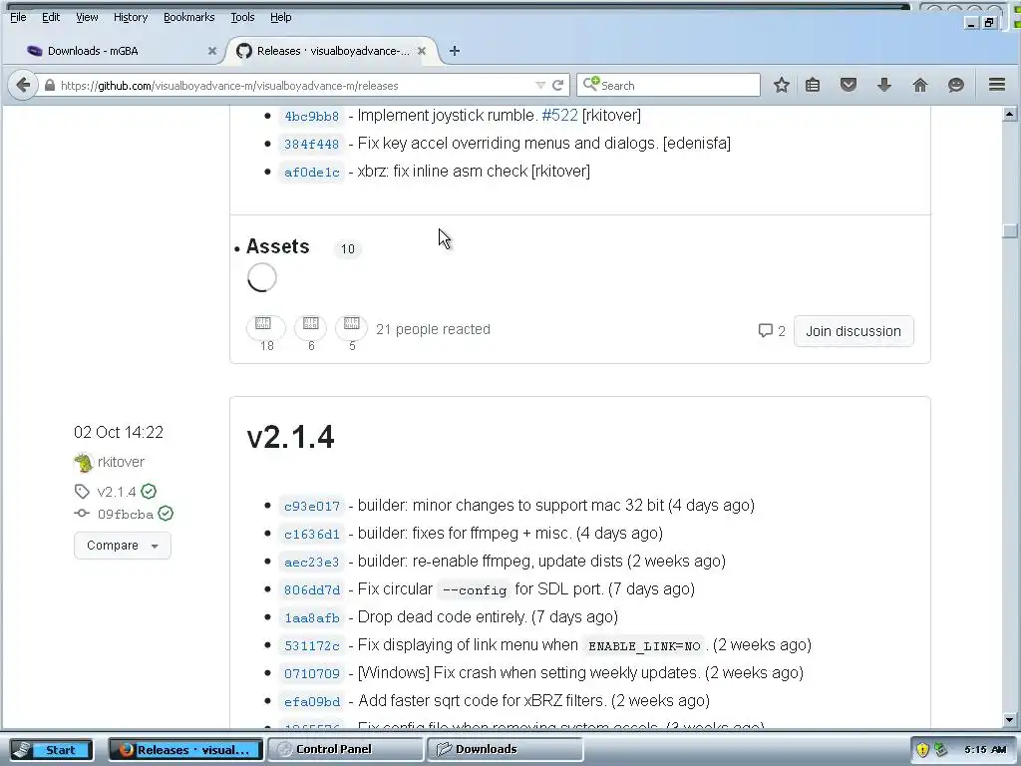1021x766 pixels.
Task: Click the comment bubble icon showing 2
Action: [766, 331]
